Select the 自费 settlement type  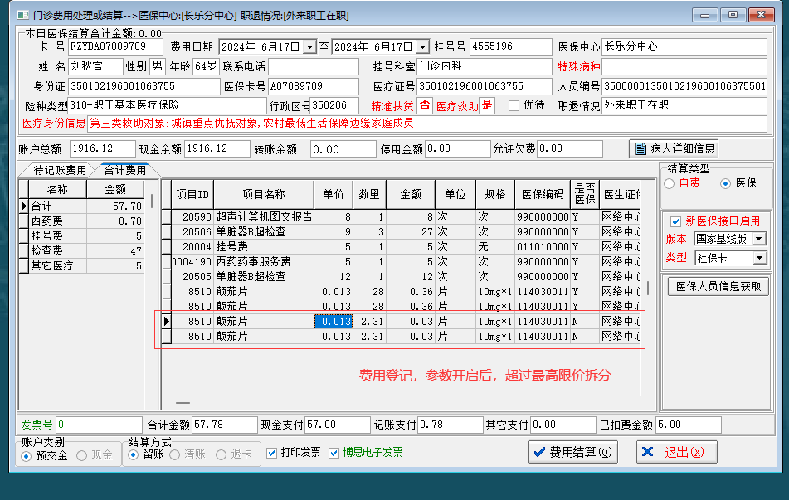pyautogui.click(x=670, y=183)
